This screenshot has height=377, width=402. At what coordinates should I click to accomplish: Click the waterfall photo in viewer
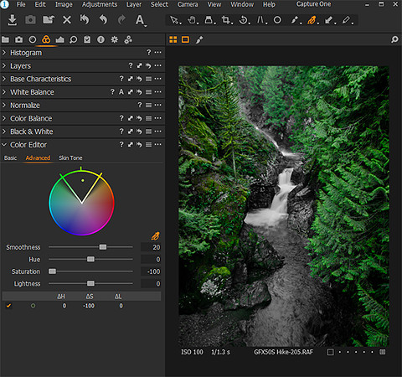[284, 206]
